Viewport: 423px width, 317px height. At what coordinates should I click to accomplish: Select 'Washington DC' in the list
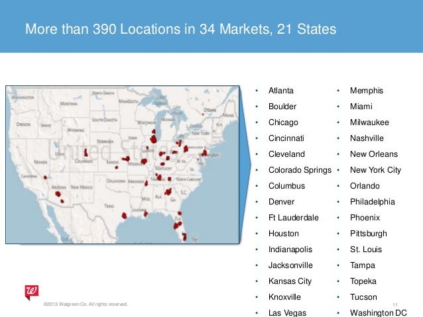[x=379, y=313]
